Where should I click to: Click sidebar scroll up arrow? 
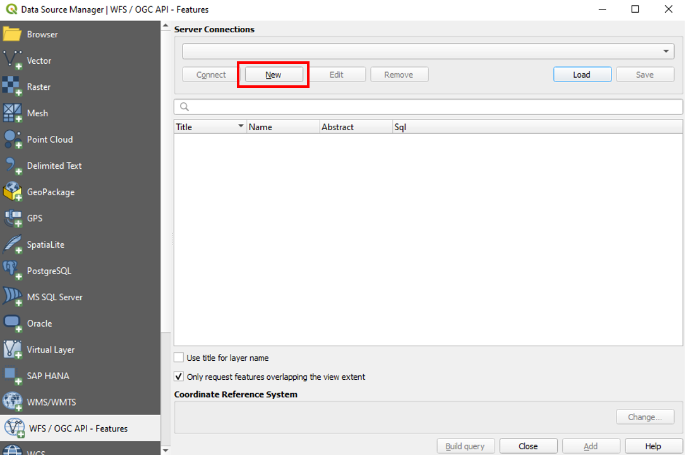(165, 26)
